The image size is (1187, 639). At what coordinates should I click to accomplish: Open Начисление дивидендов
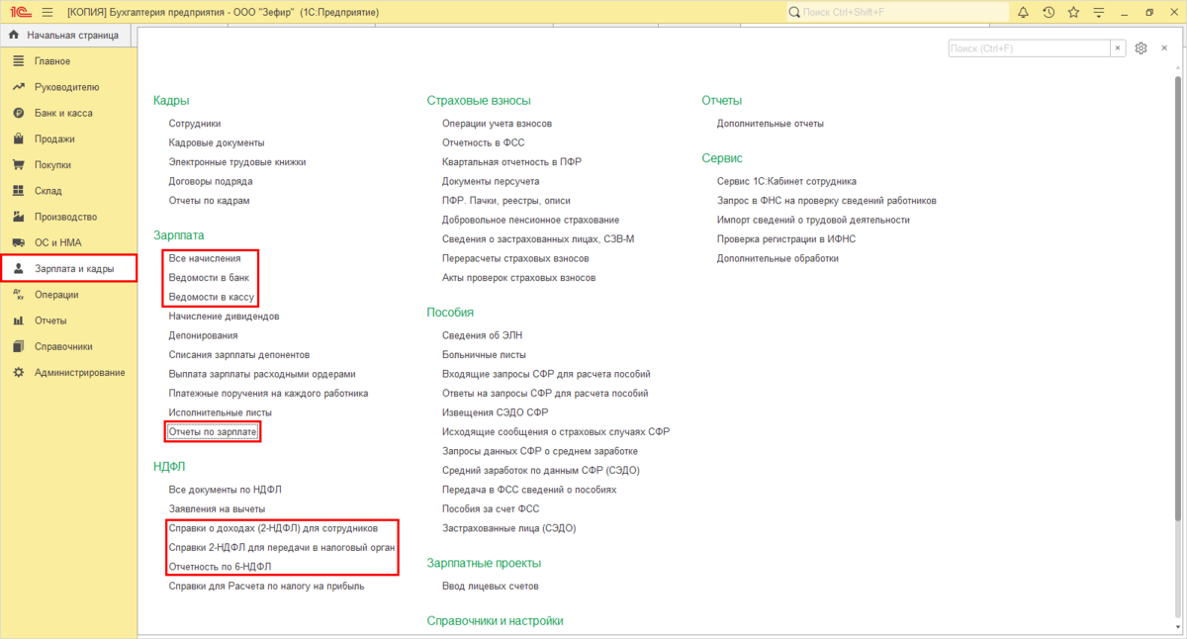coord(225,317)
